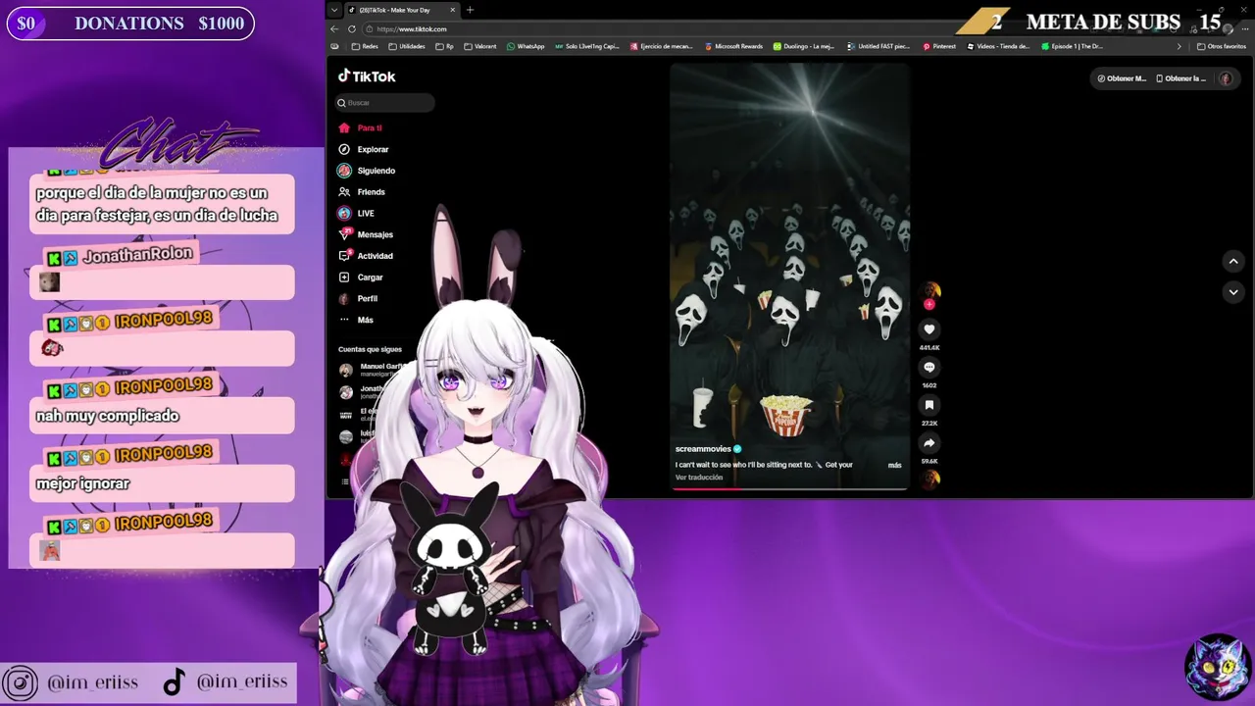Open comments on the video

929,368
